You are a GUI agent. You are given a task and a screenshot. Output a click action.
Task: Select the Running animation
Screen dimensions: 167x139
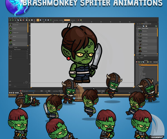148,76
